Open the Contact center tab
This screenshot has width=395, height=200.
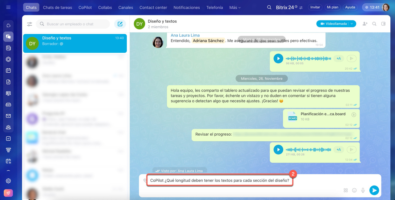coord(153,7)
